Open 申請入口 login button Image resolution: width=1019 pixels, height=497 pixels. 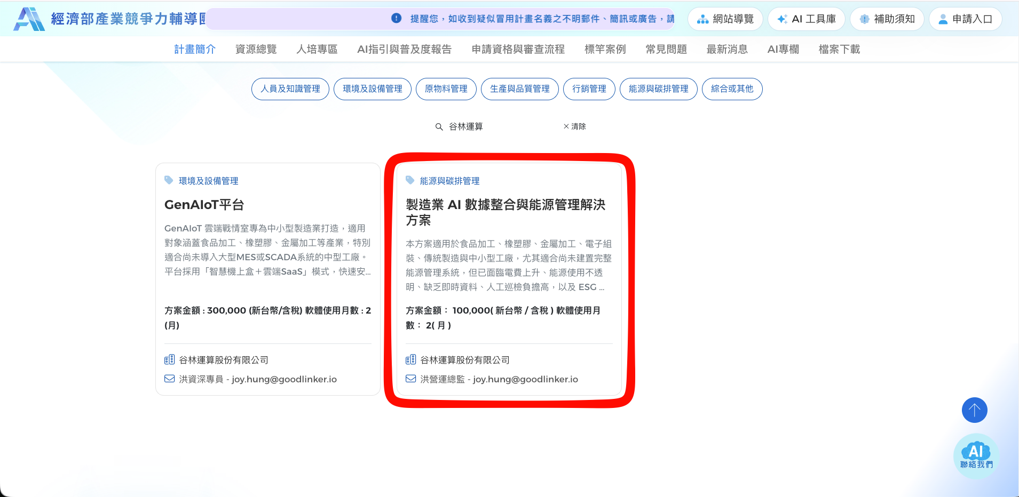[965, 19]
